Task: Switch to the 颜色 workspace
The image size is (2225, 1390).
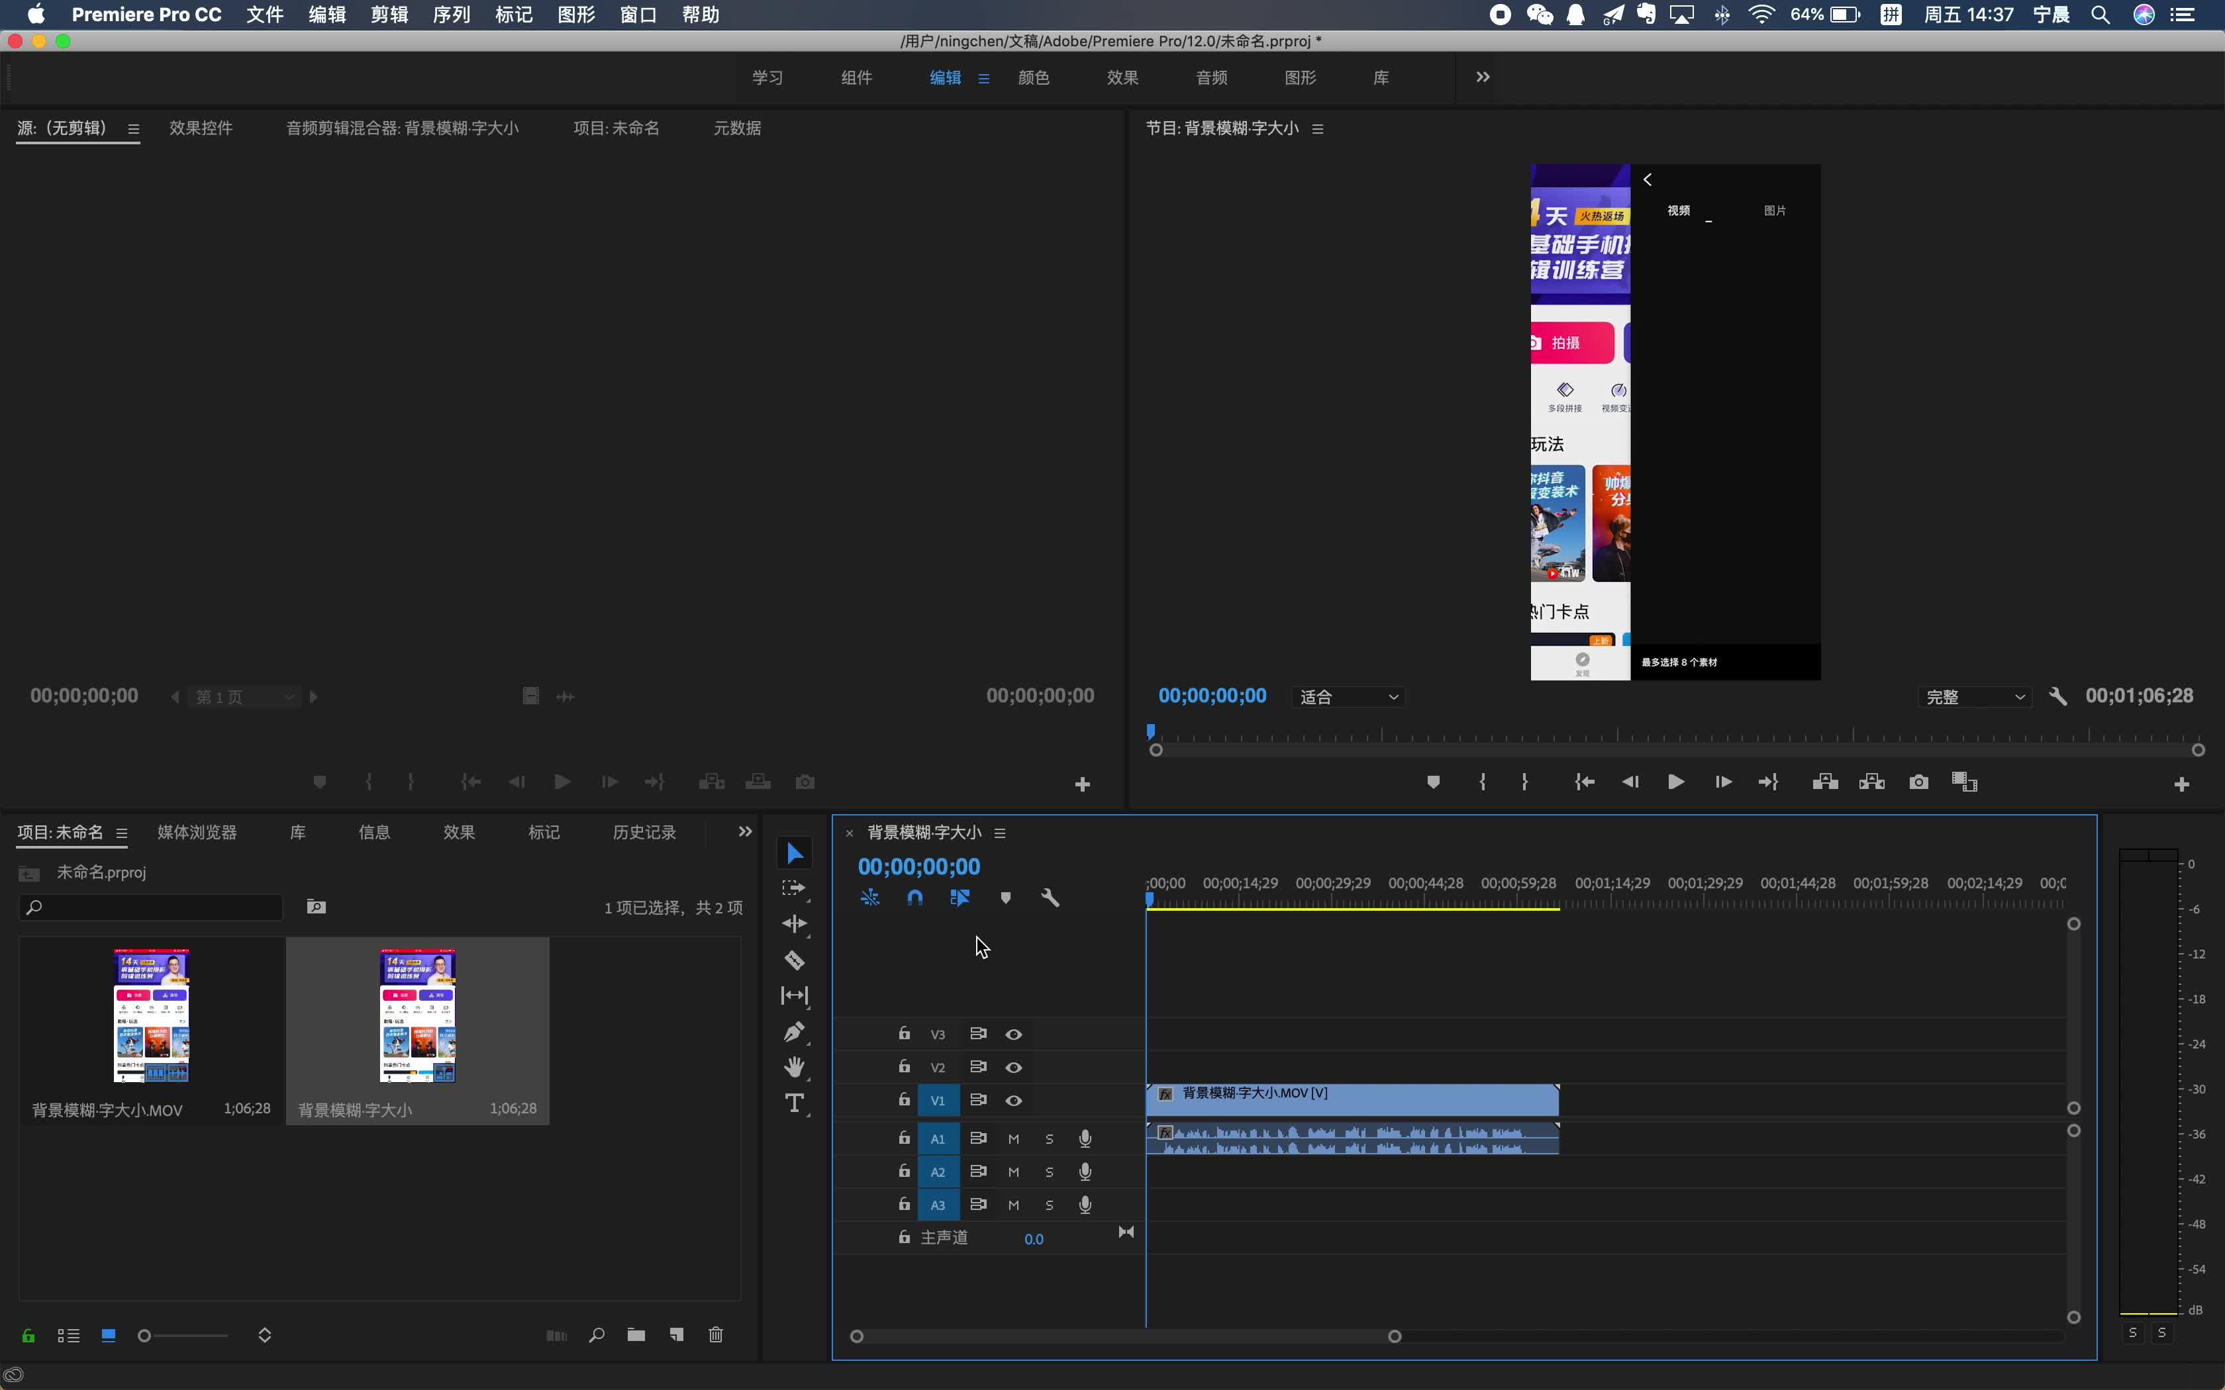Action: click(1034, 78)
